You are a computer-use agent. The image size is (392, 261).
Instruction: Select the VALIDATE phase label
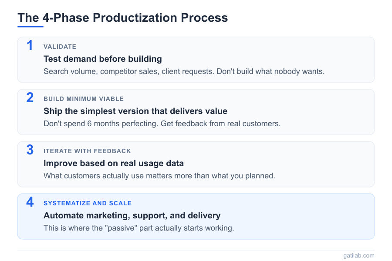coord(60,47)
